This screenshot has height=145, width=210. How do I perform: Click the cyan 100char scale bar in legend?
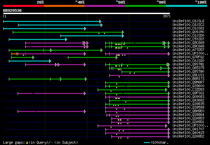pyautogui.click(x=147, y=143)
